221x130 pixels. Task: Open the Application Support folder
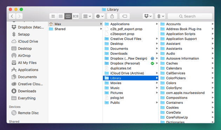coord(187,39)
